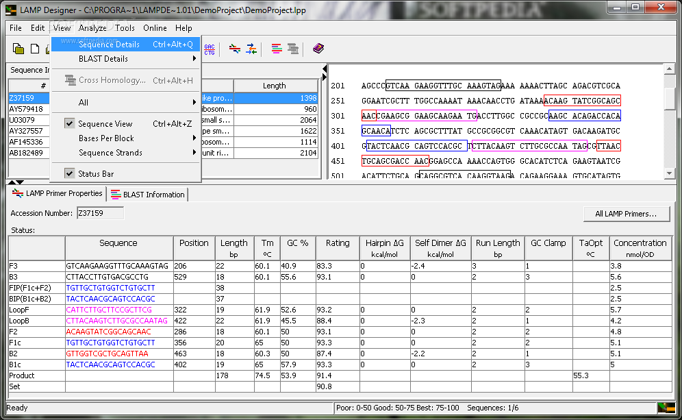The height and width of the screenshot is (420, 682).
Task: Click the status bar logo icon
Action: point(666,408)
